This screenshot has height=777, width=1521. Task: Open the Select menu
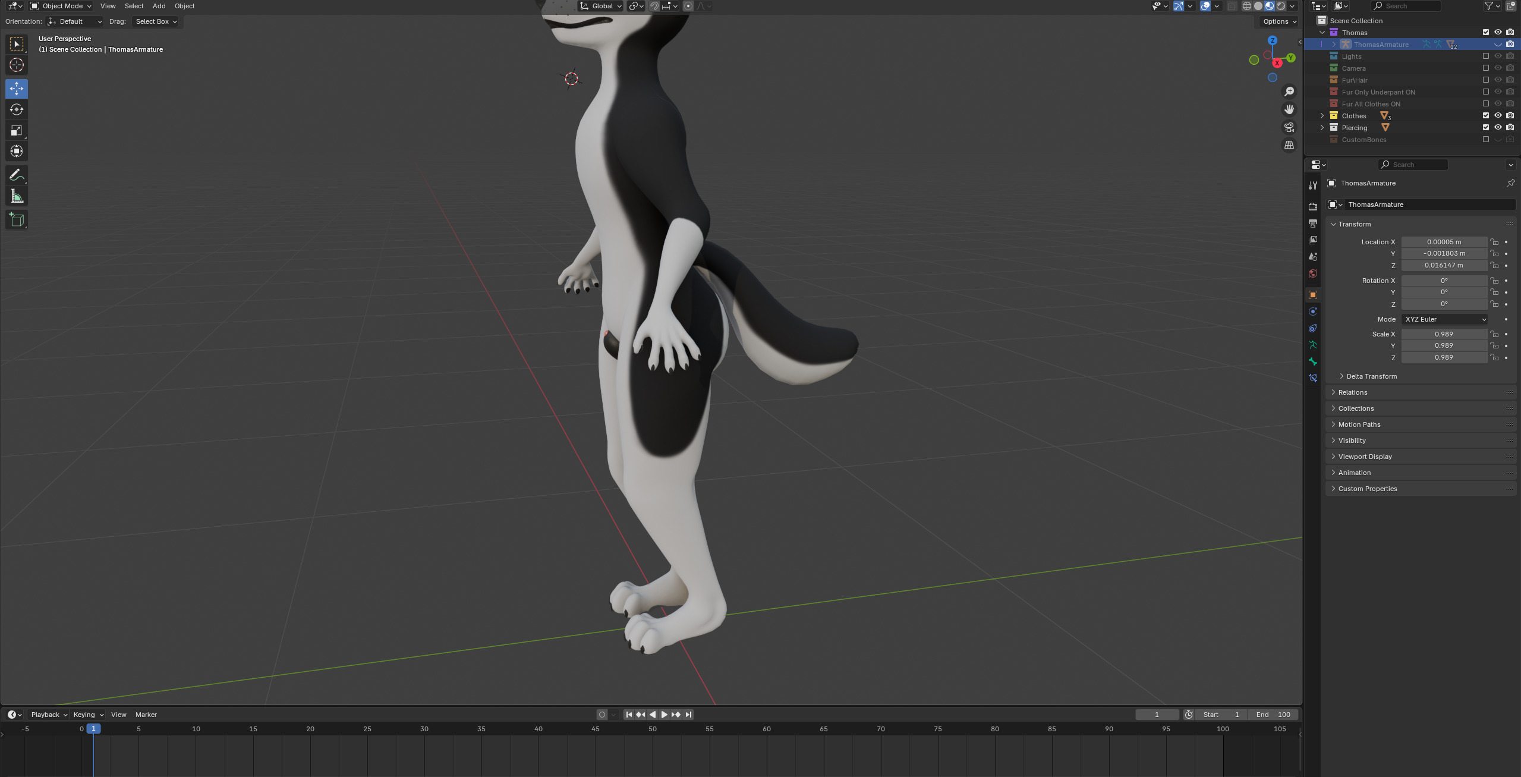pyautogui.click(x=134, y=6)
